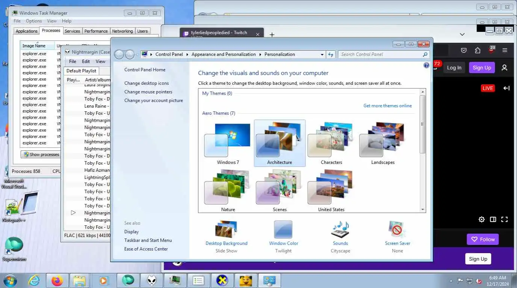
Task: Click Twitch Log In button
Action: [454, 67]
